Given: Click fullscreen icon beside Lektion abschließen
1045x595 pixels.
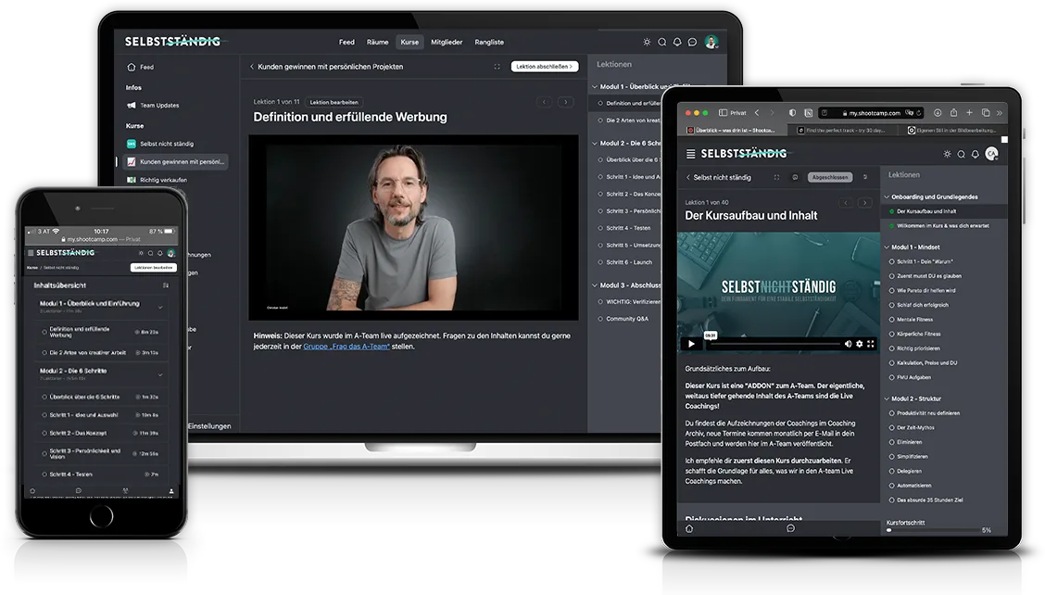Looking at the screenshot, I should click(x=497, y=67).
